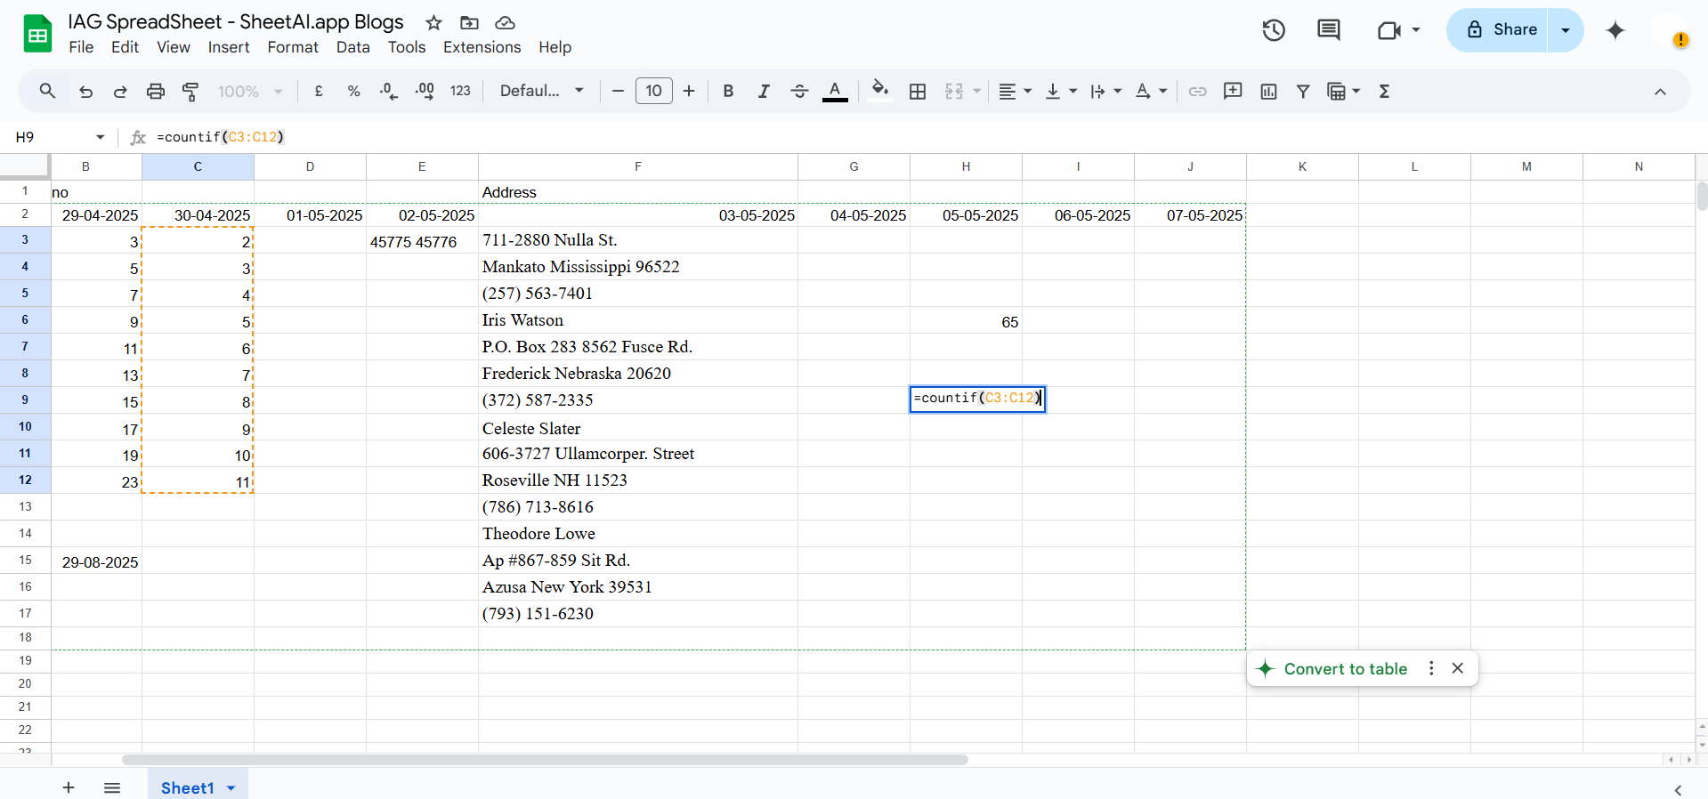This screenshot has height=799, width=1708.
Task: Decrease font size with minus button
Action: [x=618, y=91]
